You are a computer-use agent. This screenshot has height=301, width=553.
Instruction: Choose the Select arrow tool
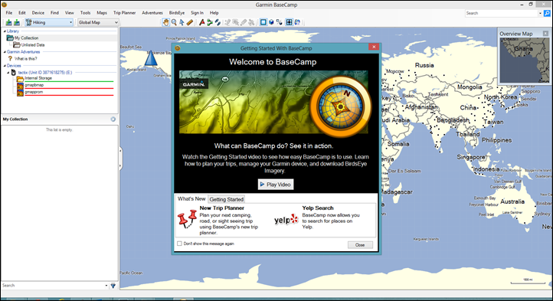pos(182,22)
